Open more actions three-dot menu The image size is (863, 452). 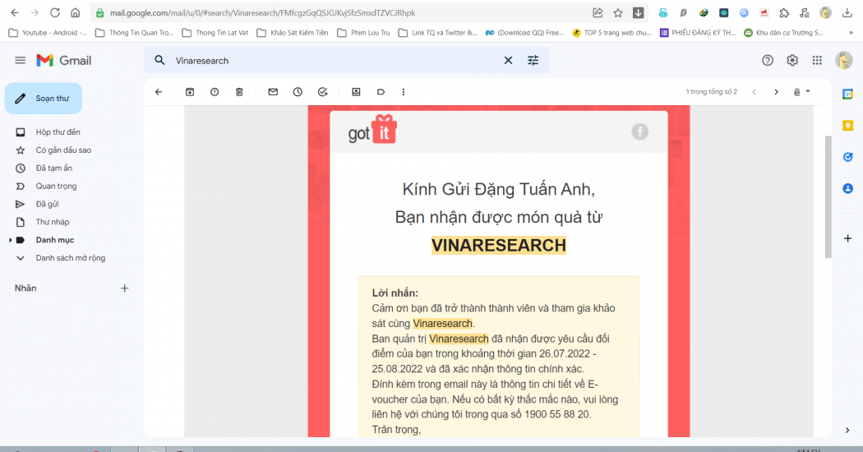pos(404,92)
